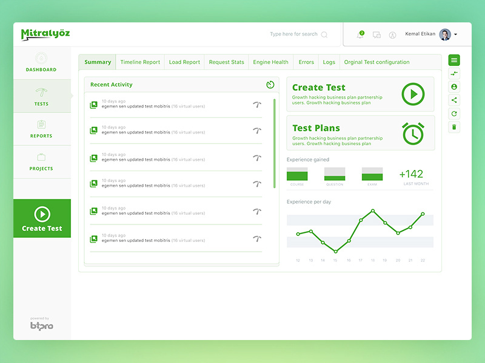Open the messages icon in the top bar
This screenshot has width=485, height=363.
click(377, 34)
